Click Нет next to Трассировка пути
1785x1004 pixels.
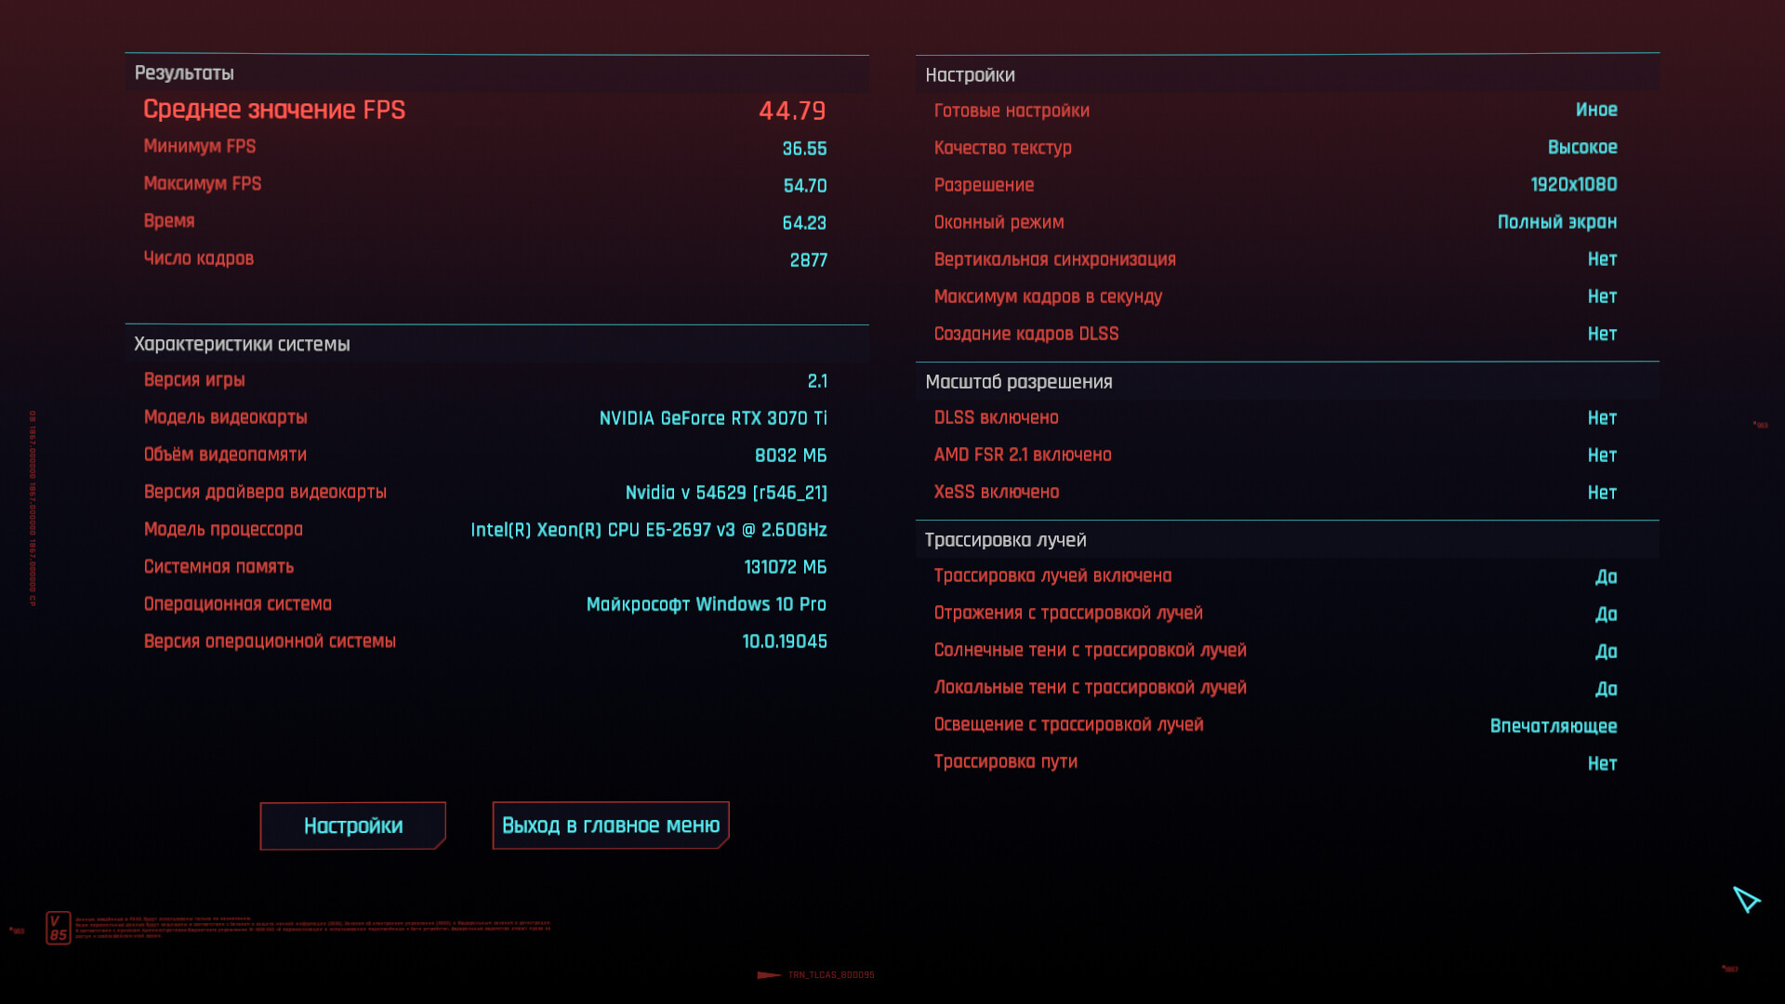click(x=1601, y=764)
